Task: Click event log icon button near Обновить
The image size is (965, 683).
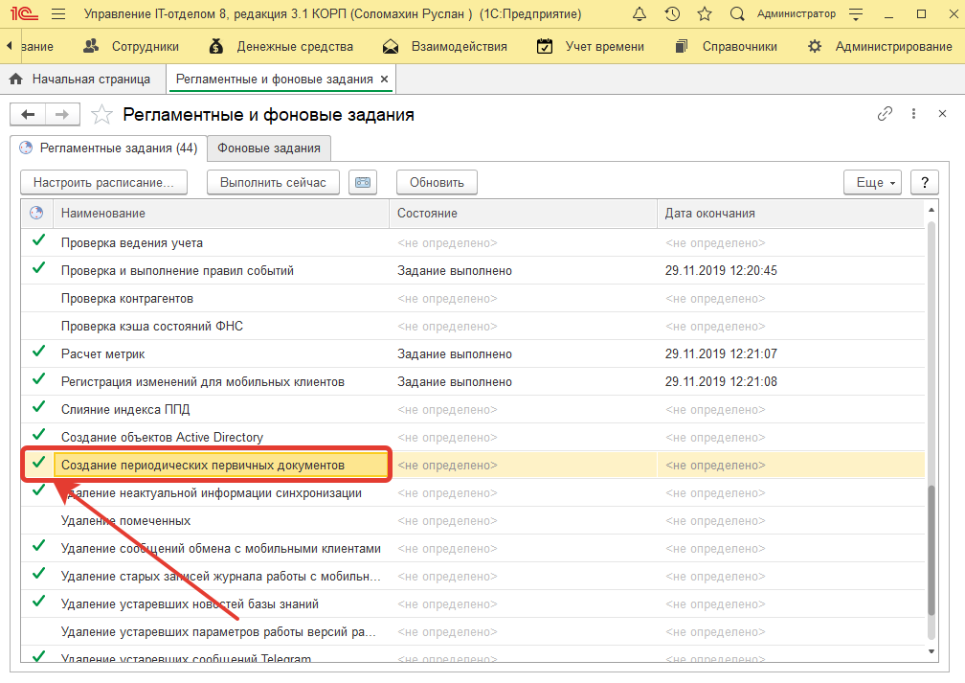Action: pyautogui.click(x=363, y=182)
